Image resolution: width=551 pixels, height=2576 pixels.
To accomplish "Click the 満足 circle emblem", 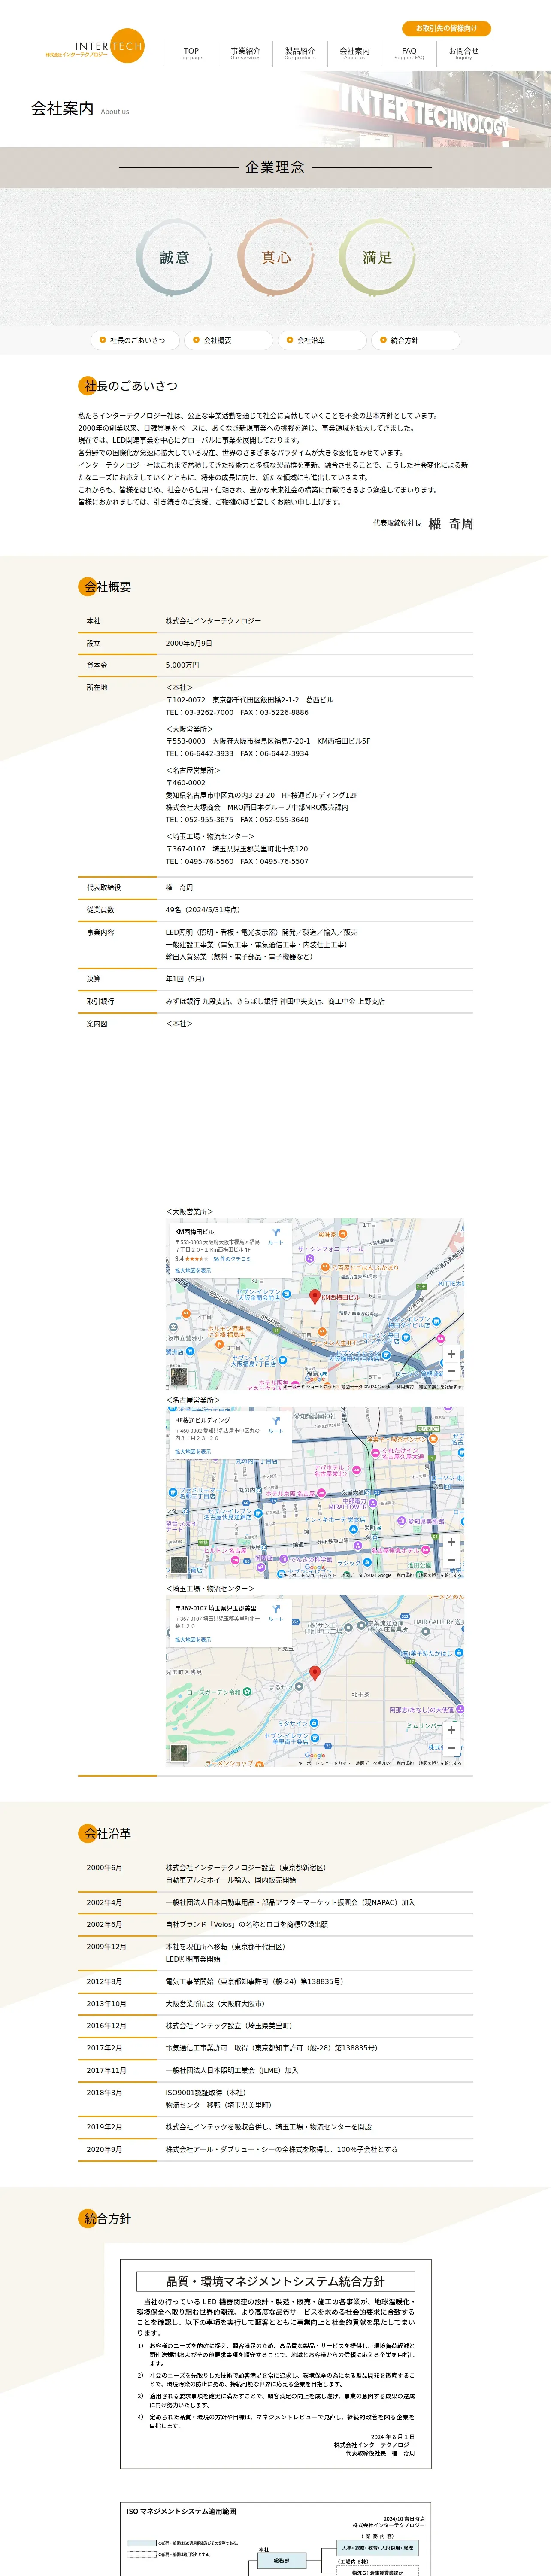I will (x=377, y=258).
